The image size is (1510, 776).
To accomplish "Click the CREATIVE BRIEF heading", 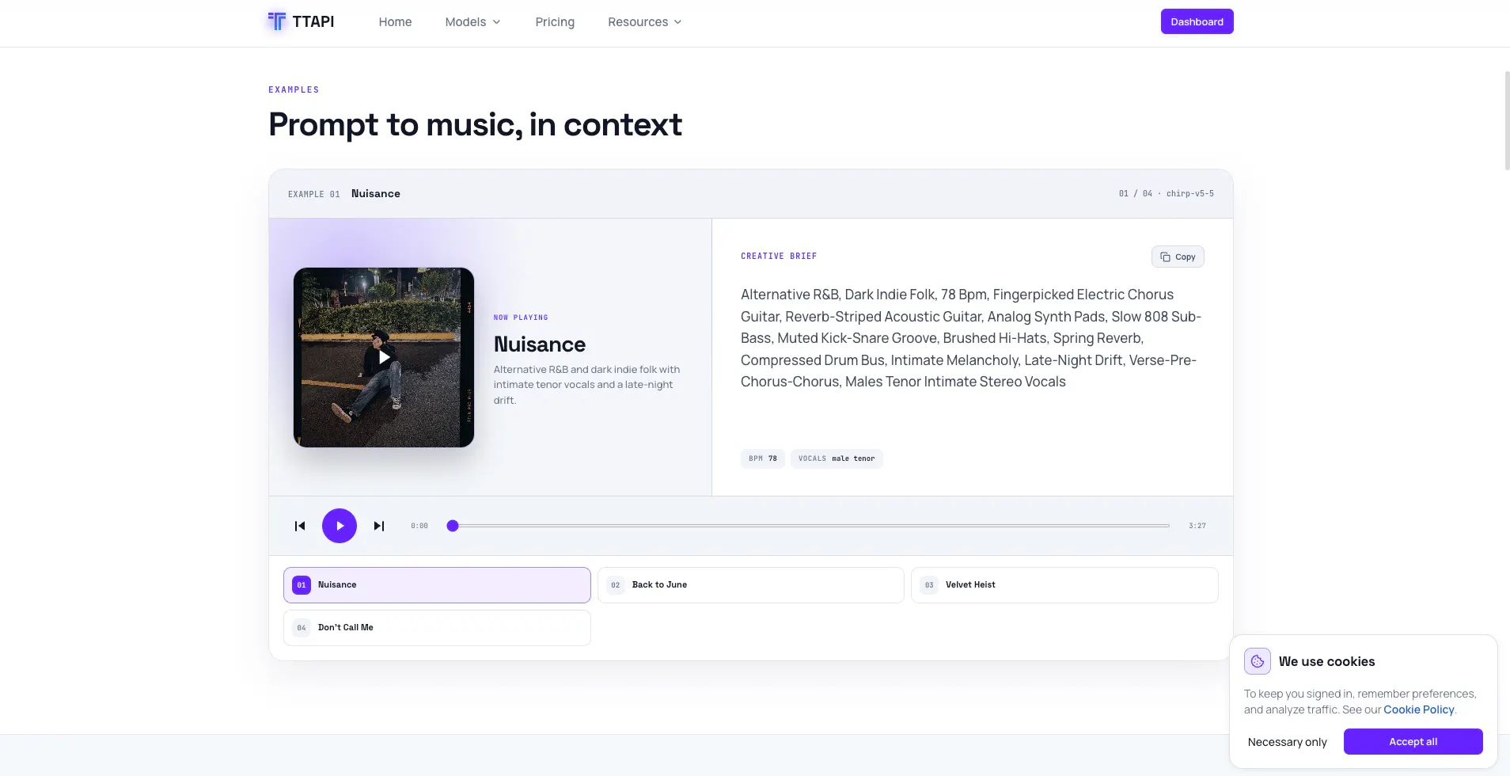I will click(x=779, y=256).
